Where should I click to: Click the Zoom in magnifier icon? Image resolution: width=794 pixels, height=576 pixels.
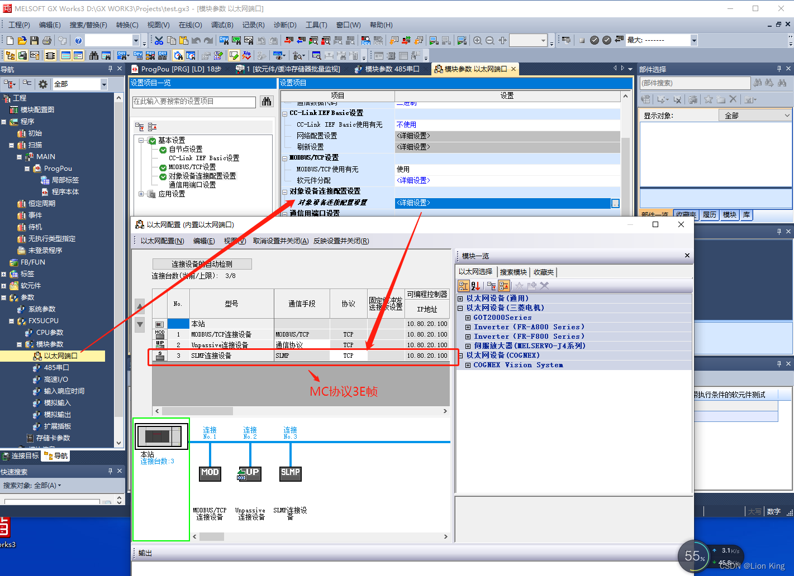click(x=478, y=40)
